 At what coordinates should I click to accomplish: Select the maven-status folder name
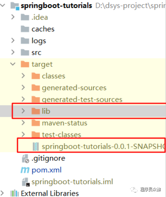click(x=65, y=123)
